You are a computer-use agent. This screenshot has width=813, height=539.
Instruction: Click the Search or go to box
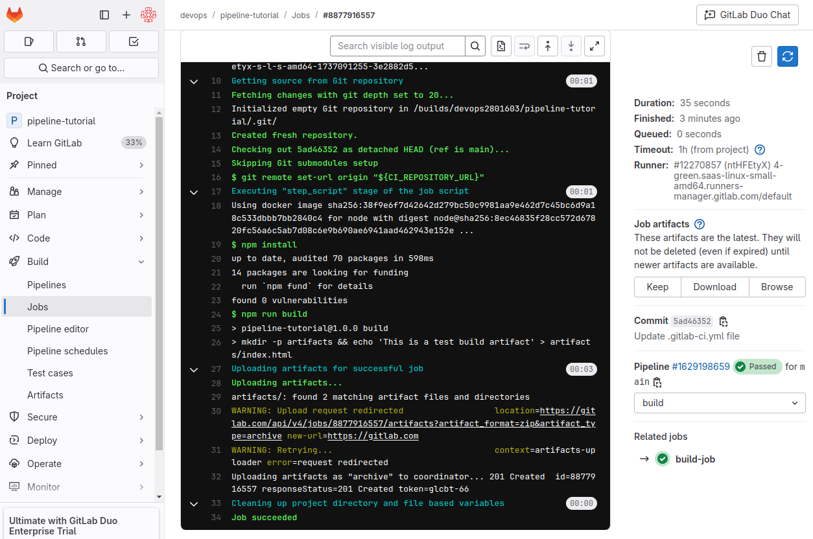click(81, 68)
